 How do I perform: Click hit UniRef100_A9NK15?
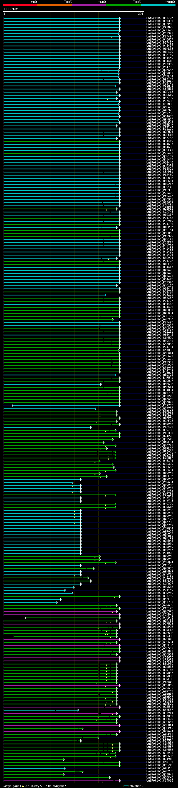point(159,507)
